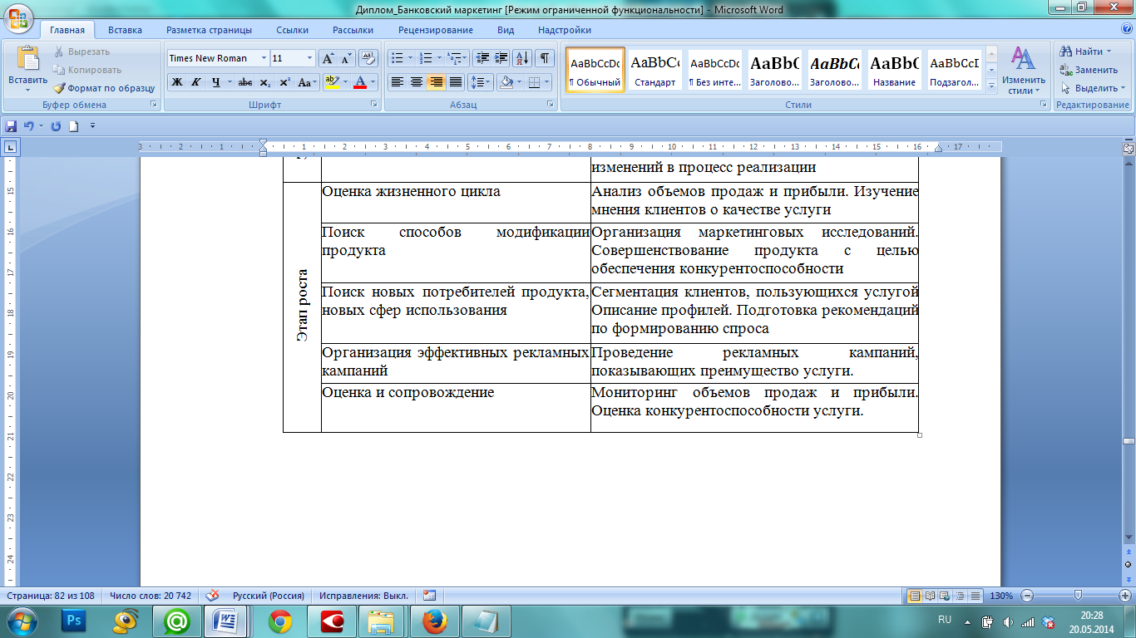
Task: Open the Change Case (Aa) dropdown
Action: coord(308,82)
